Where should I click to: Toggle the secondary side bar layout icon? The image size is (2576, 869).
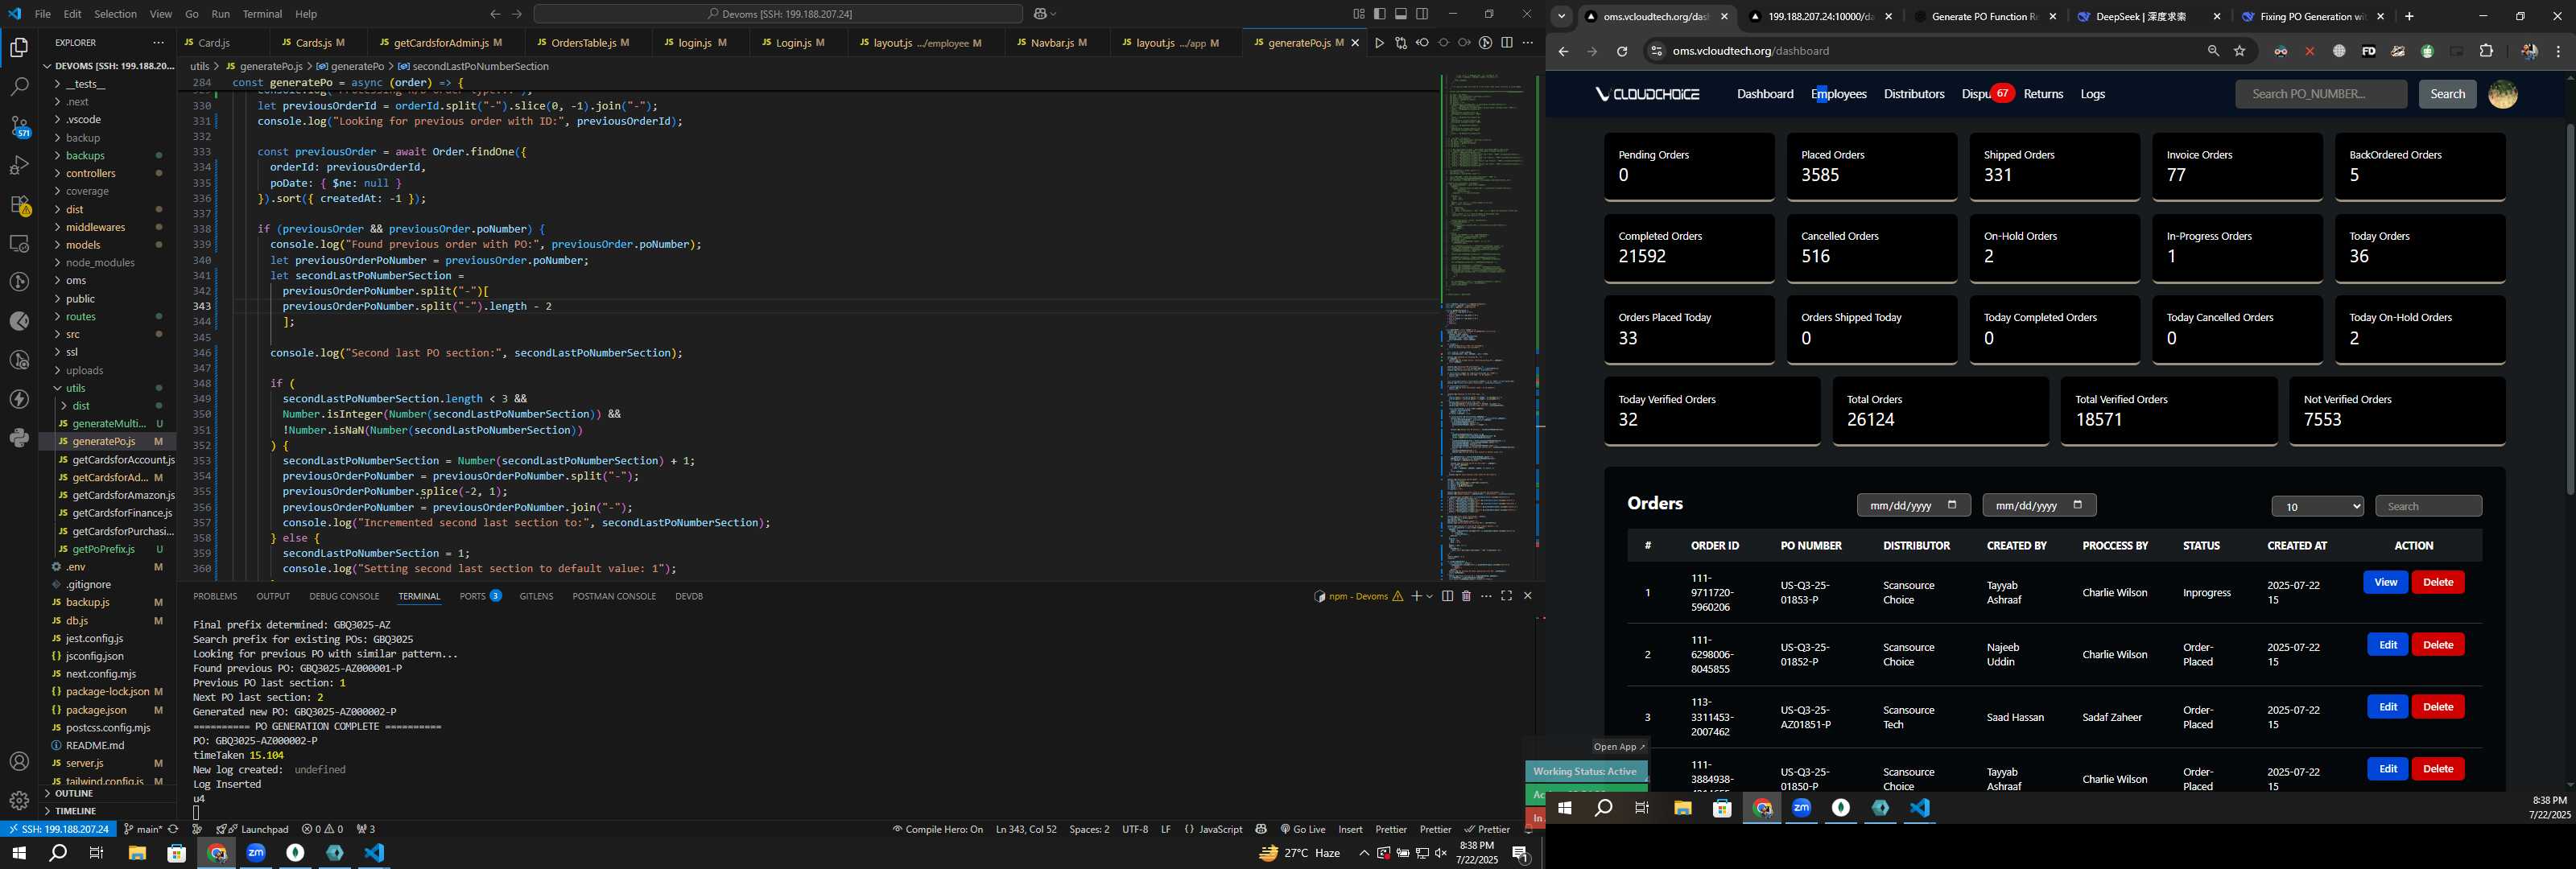click(1422, 14)
